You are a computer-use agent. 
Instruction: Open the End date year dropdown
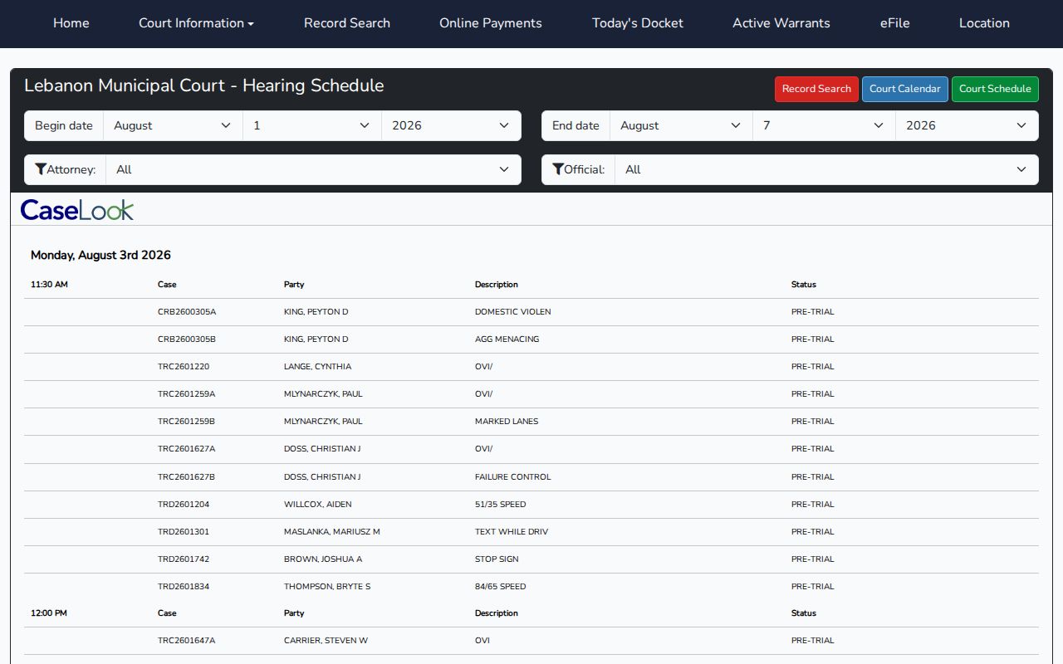[967, 125]
